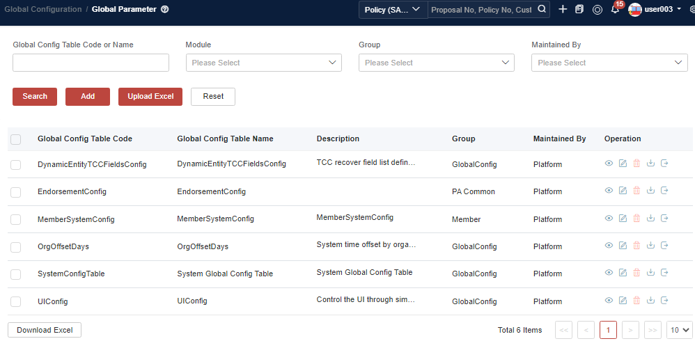Viewport: 695px width, 348px height.
Task: Click the red Search button
Action: [x=35, y=97]
